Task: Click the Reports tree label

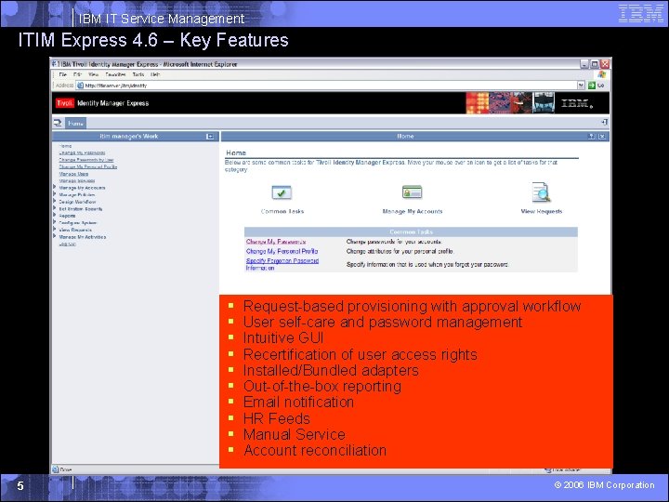Action: tap(68, 216)
